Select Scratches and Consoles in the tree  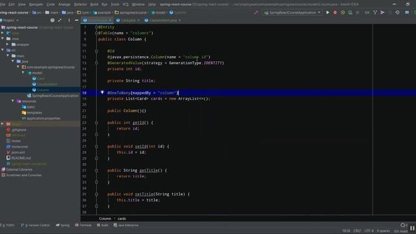(x=23, y=175)
